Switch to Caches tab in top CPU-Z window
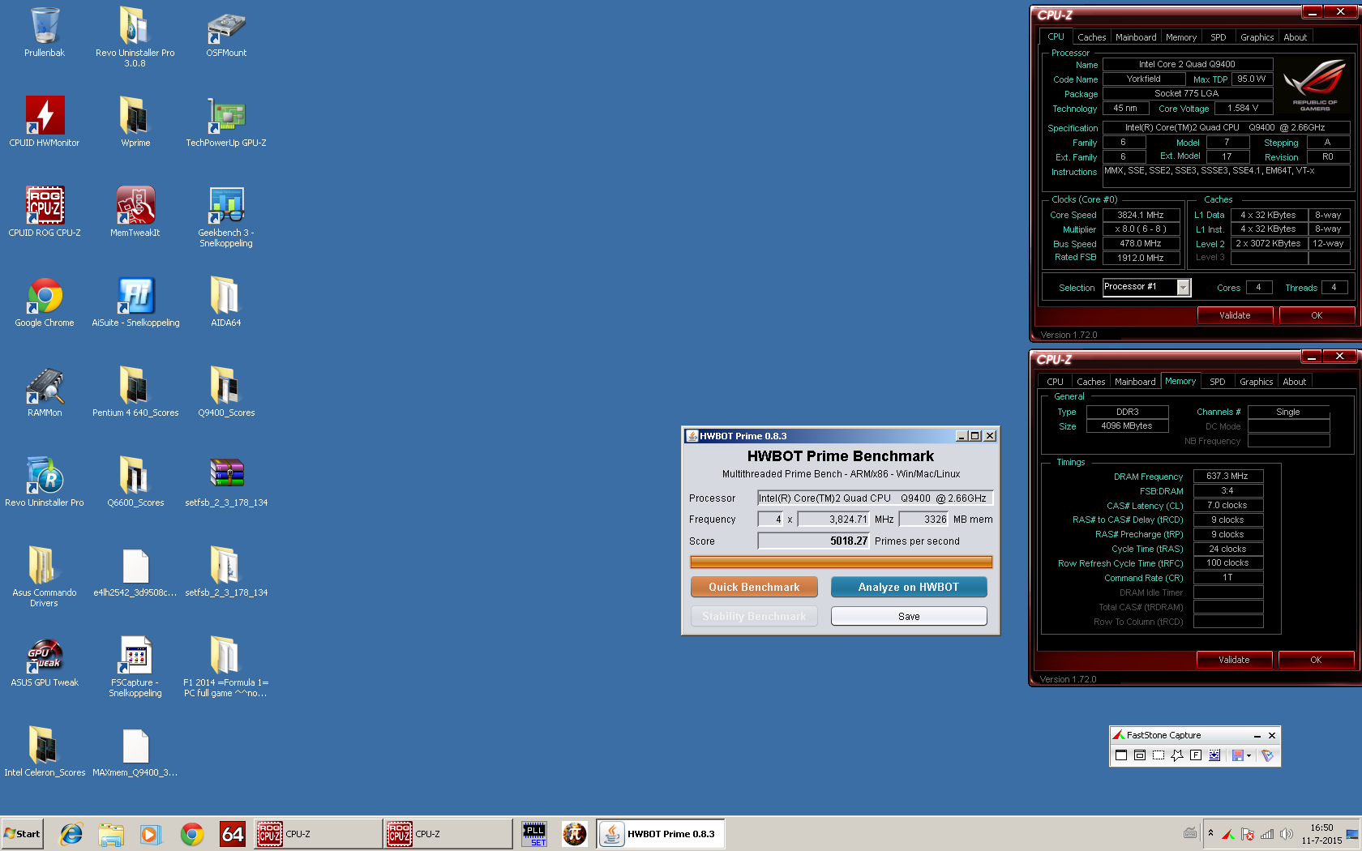 pos(1091,37)
